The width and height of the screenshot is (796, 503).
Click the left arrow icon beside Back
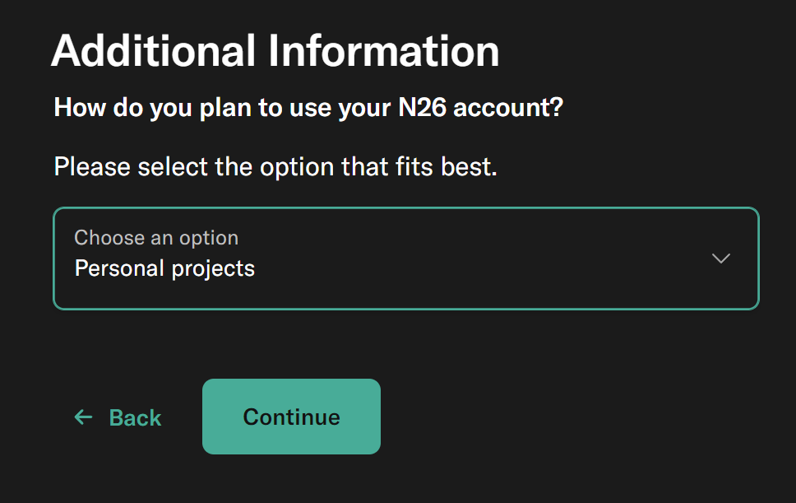click(83, 417)
